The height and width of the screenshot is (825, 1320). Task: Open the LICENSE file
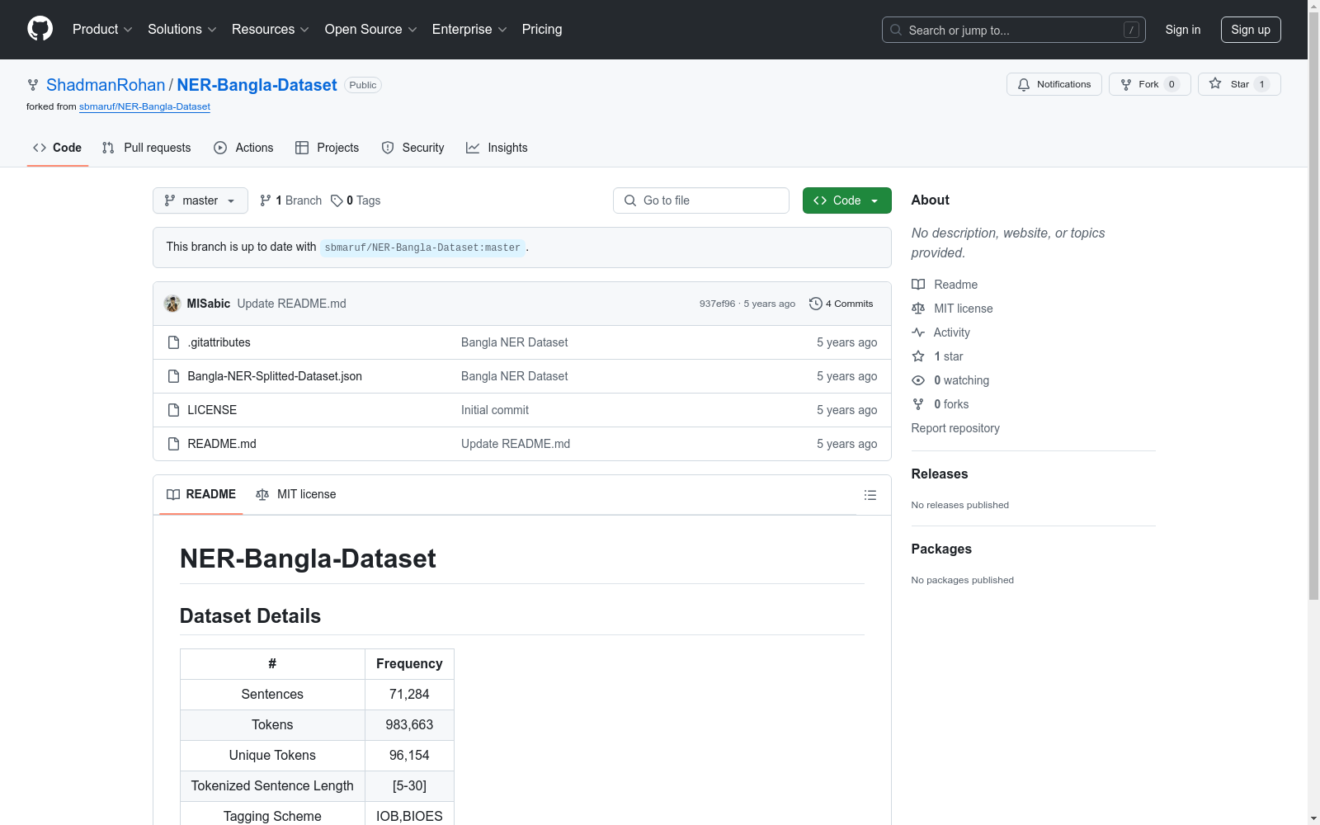pyautogui.click(x=212, y=410)
